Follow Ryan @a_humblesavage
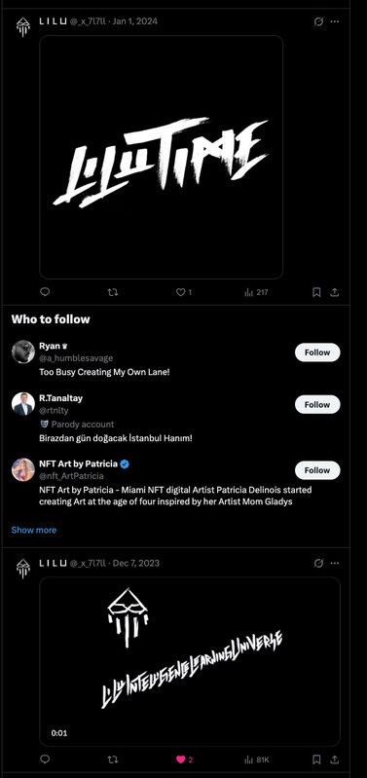The image size is (367, 778). pos(317,352)
